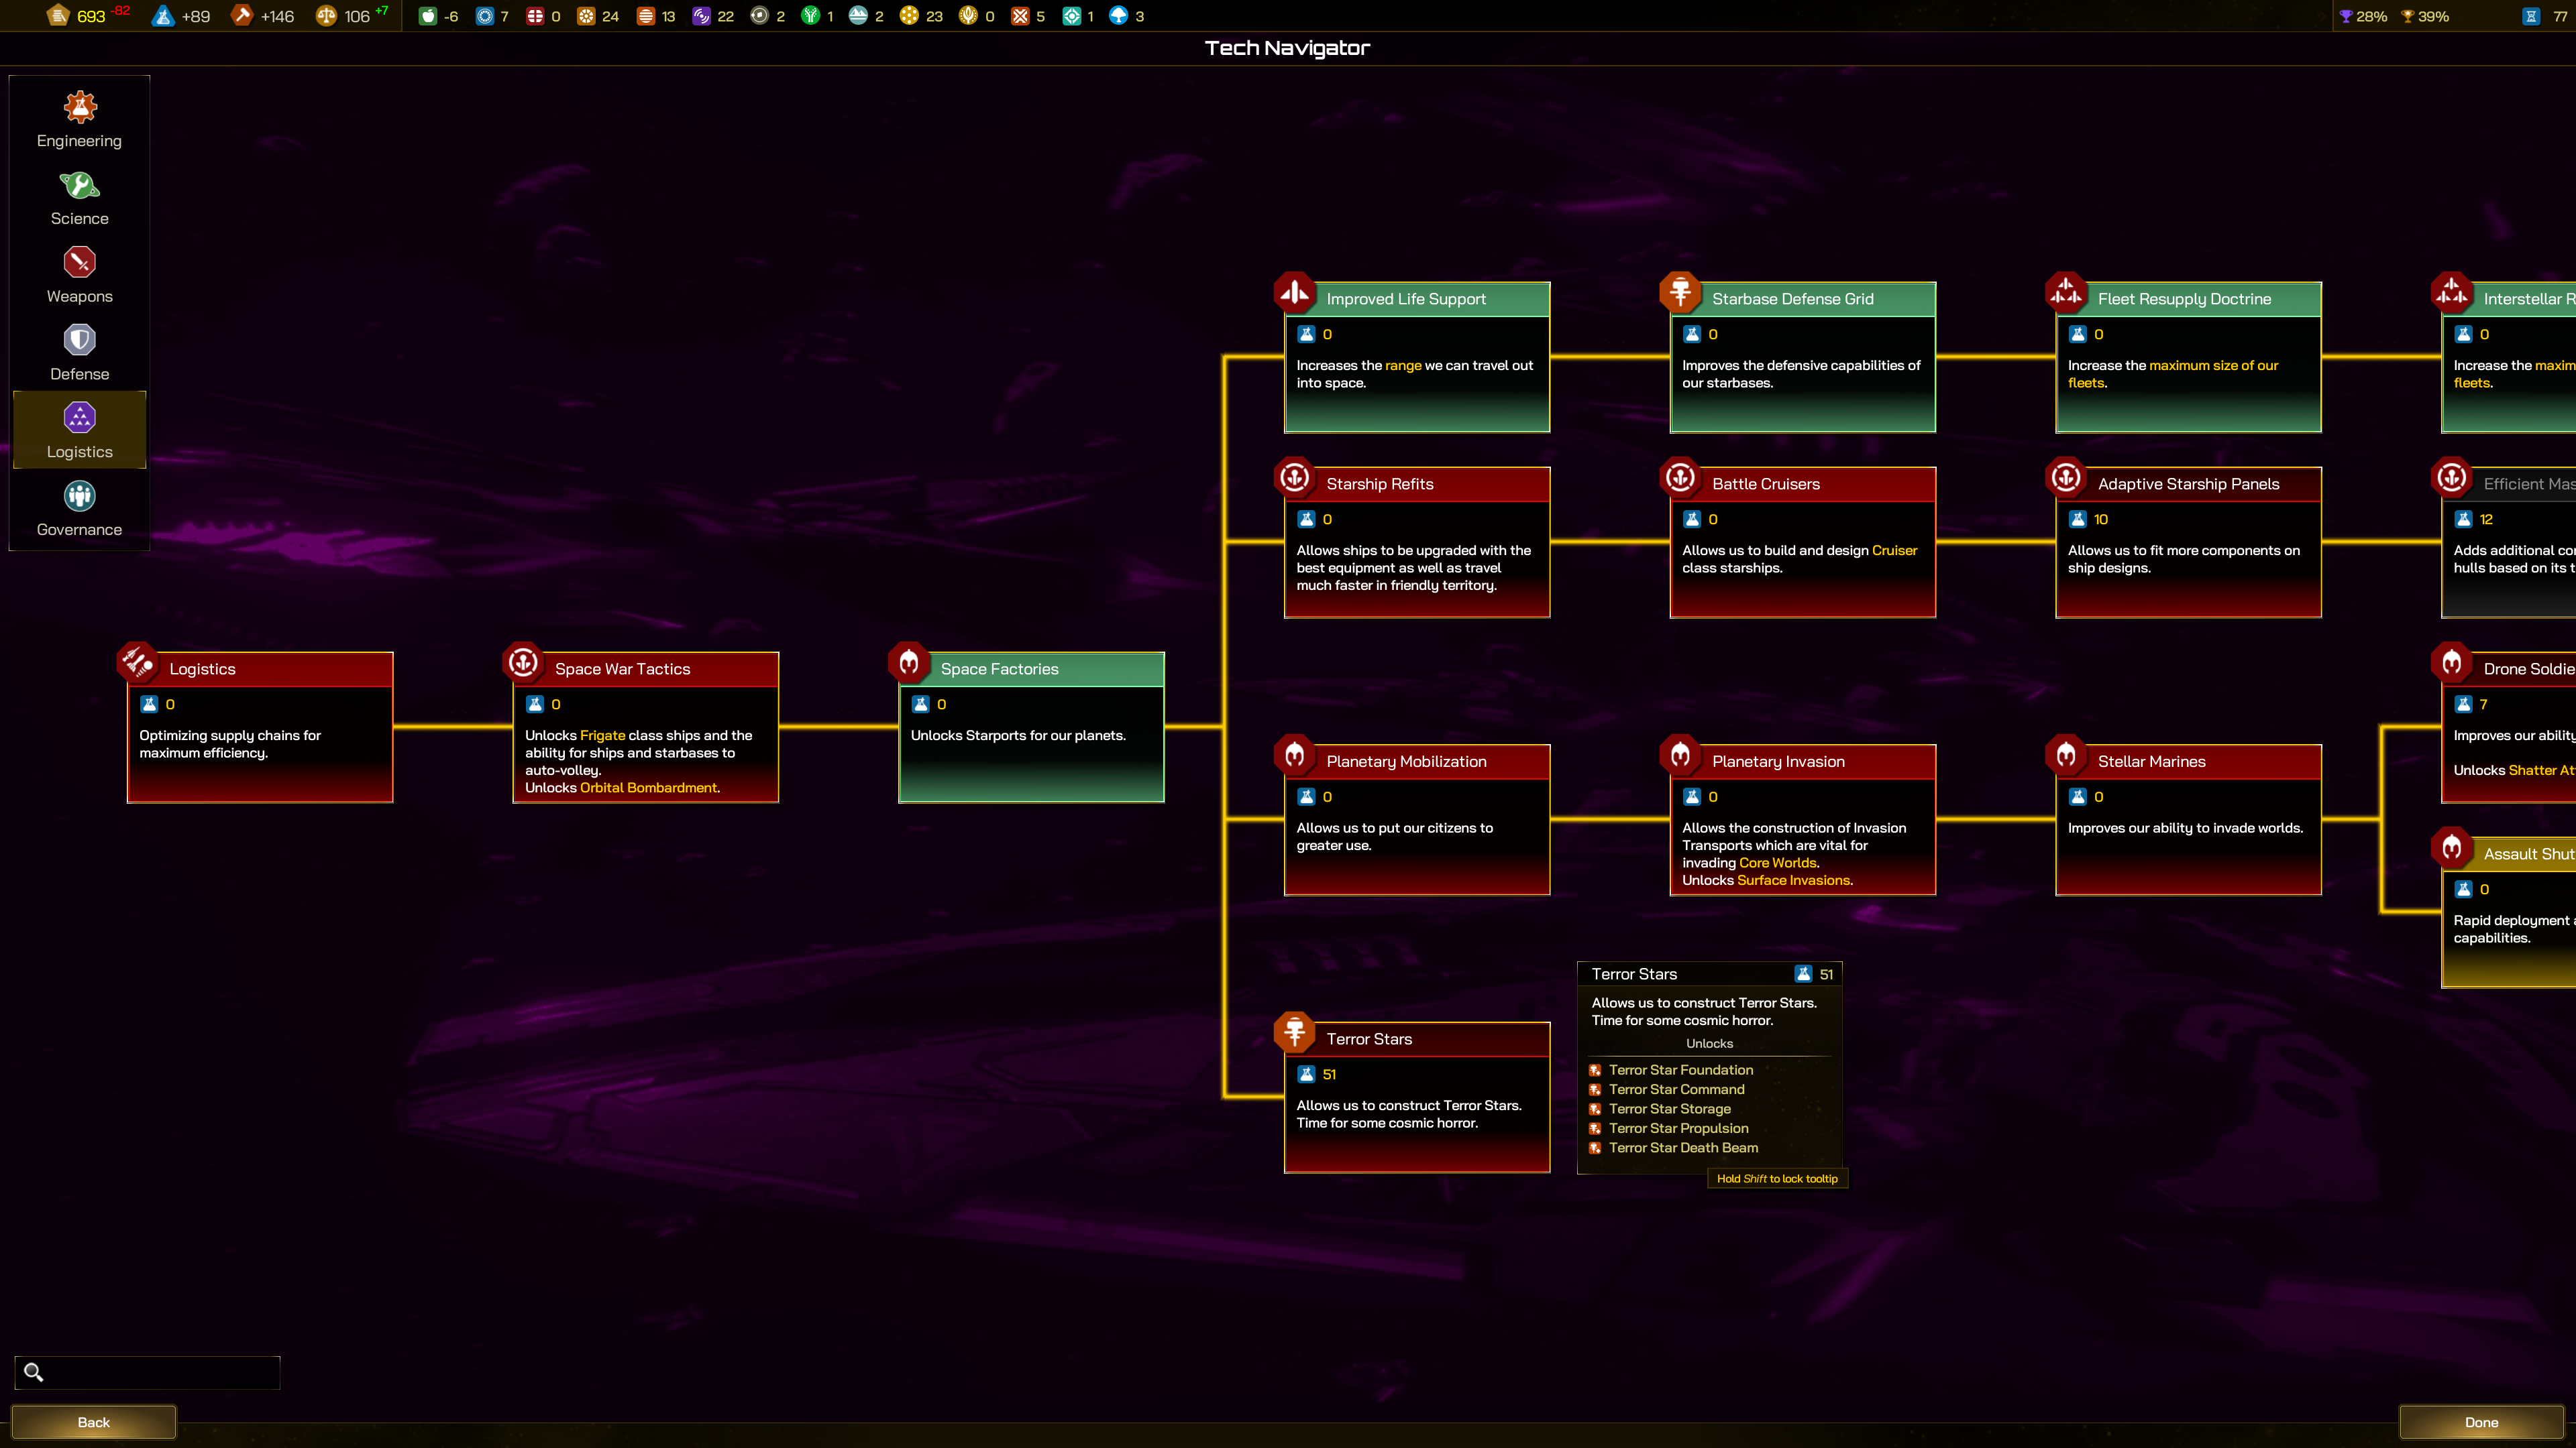This screenshot has height=1448, width=2576.
Task: Click the Space Factories helmet icon
Action: pos(909,662)
